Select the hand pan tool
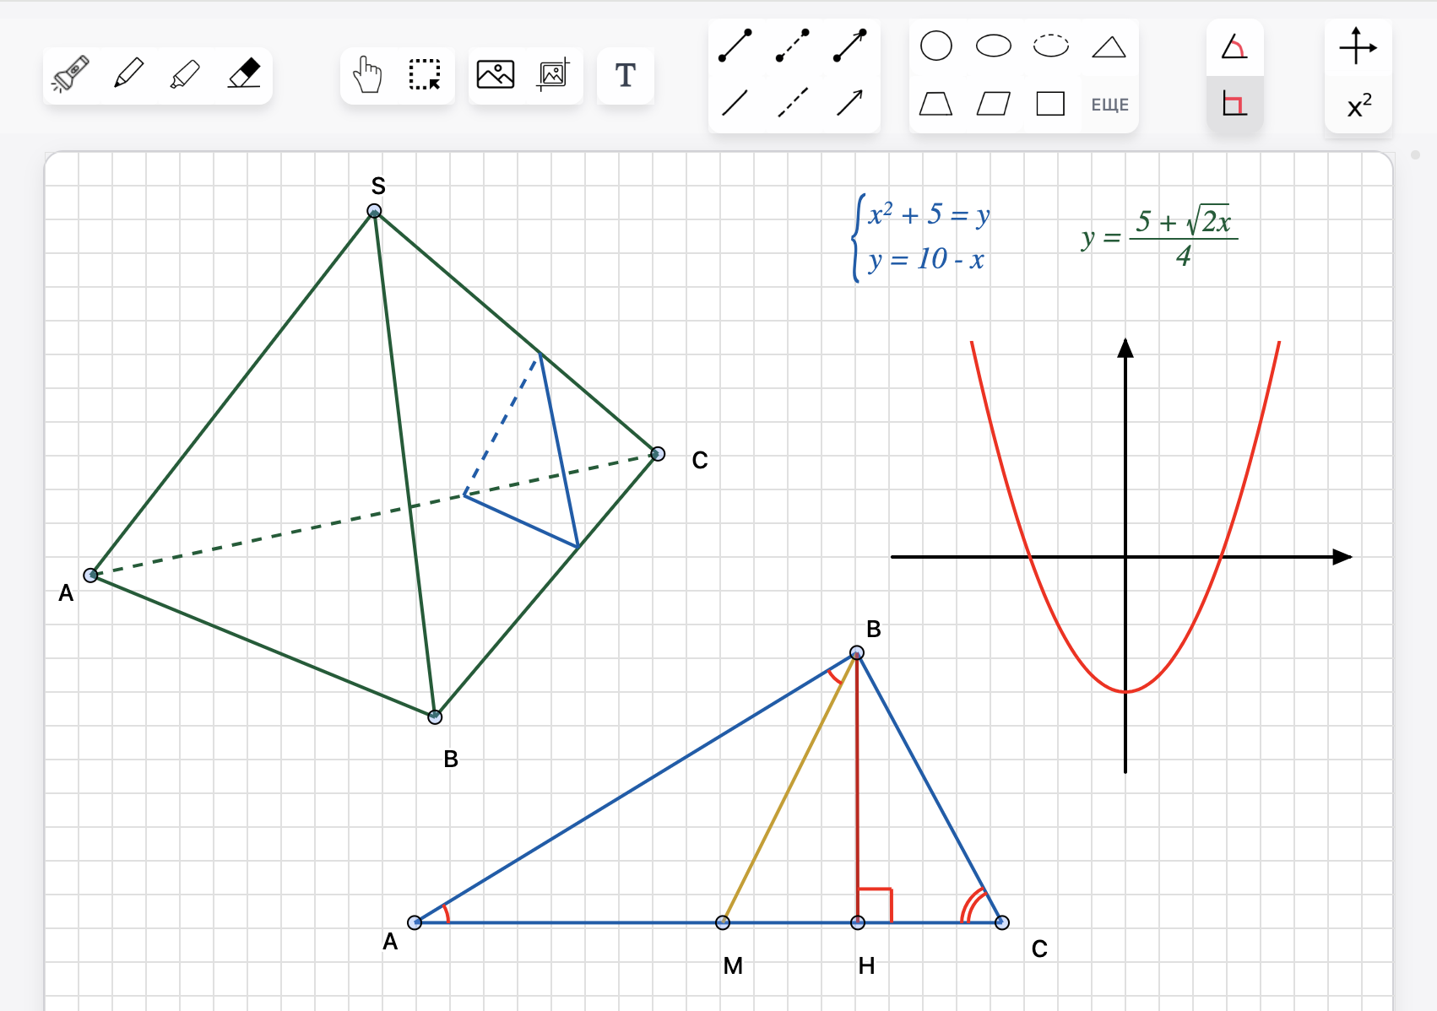 point(368,75)
